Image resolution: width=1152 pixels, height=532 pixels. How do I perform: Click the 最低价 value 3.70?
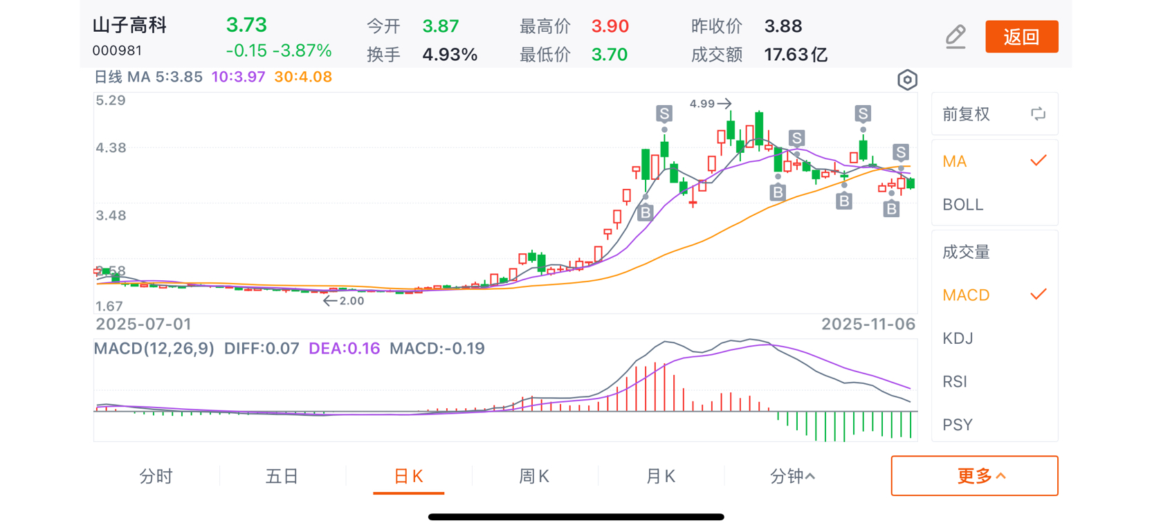pyautogui.click(x=609, y=55)
